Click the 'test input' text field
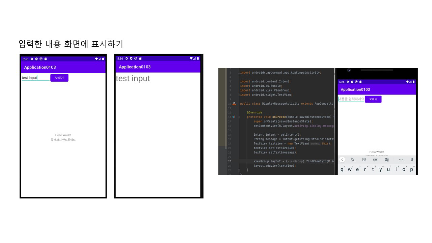 pos(35,78)
